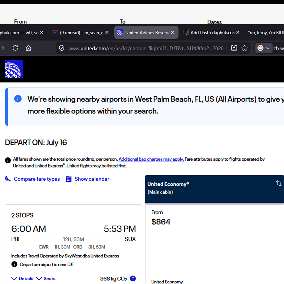
Task: Open the search engine dropdown chevron
Action: click(x=268, y=48)
